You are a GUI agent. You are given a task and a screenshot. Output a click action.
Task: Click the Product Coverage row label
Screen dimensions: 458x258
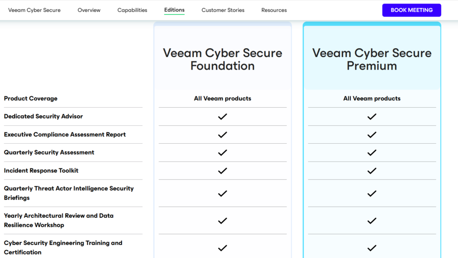pyautogui.click(x=31, y=99)
